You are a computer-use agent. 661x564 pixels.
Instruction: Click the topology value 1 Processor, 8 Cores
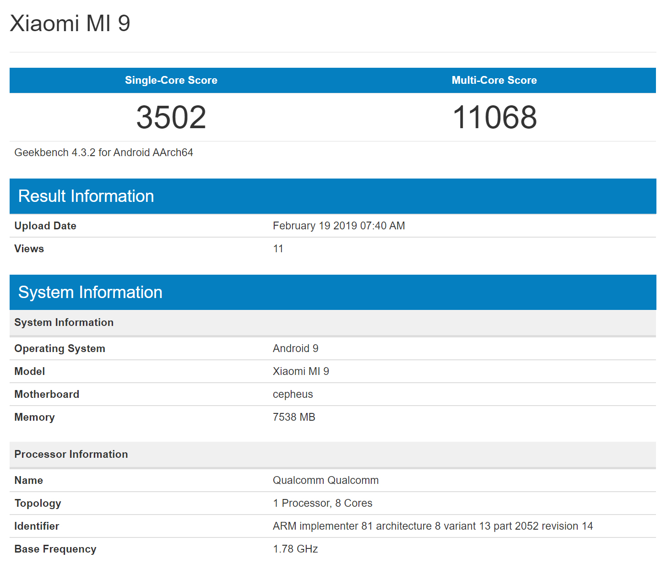coord(322,503)
